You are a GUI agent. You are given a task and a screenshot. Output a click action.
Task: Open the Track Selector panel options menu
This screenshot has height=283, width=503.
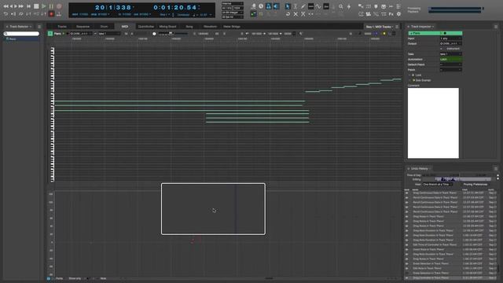coord(39,27)
